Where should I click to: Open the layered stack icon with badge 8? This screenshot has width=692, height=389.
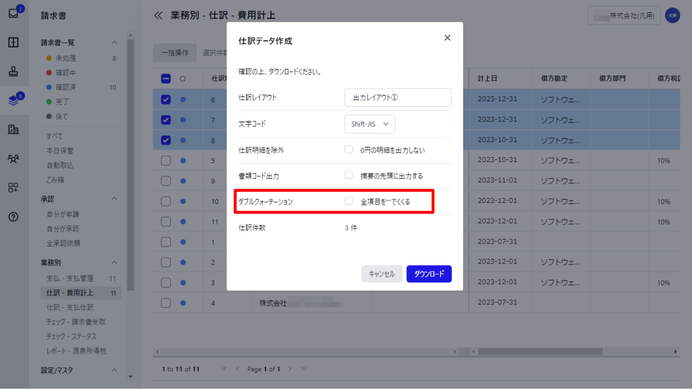14,100
